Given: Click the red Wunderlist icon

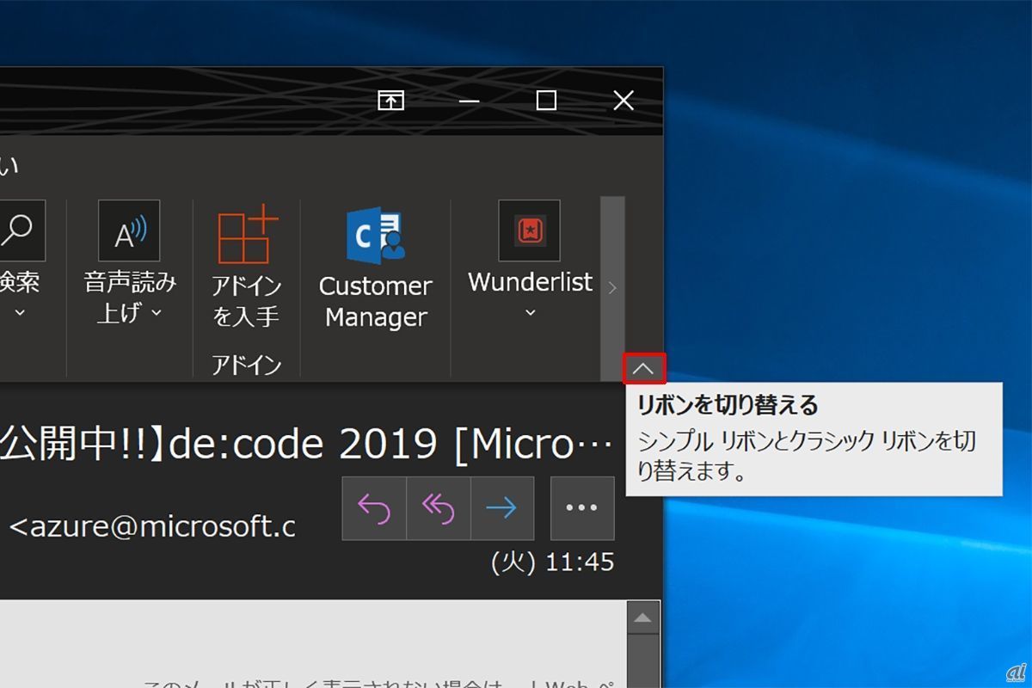Looking at the screenshot, I should click(x=529, y=230).
